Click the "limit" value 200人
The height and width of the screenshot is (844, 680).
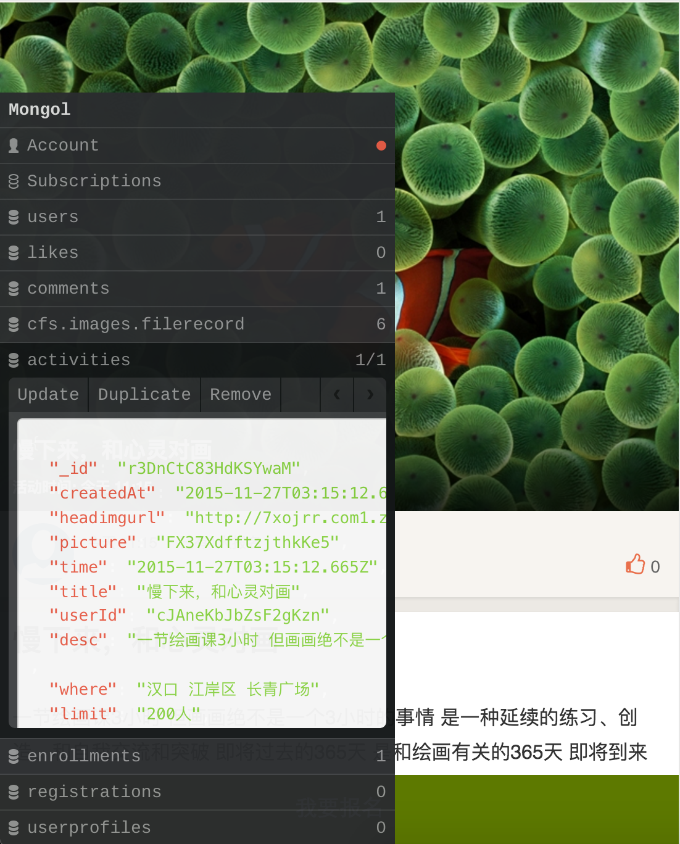coord(168,714)
